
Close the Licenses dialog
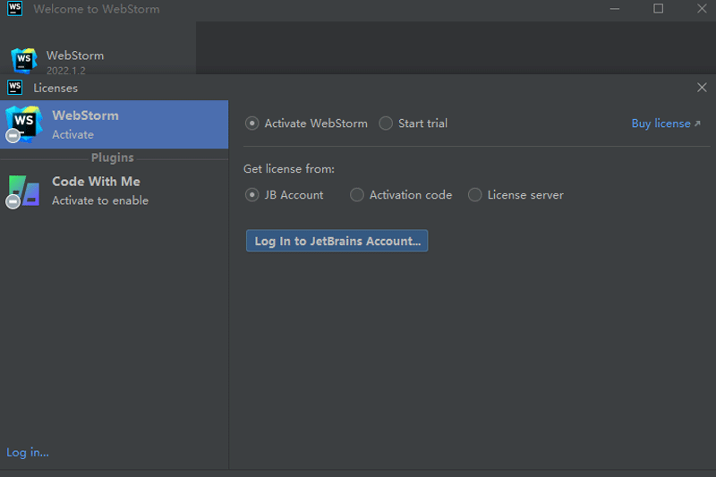click(x=701, y=88)
